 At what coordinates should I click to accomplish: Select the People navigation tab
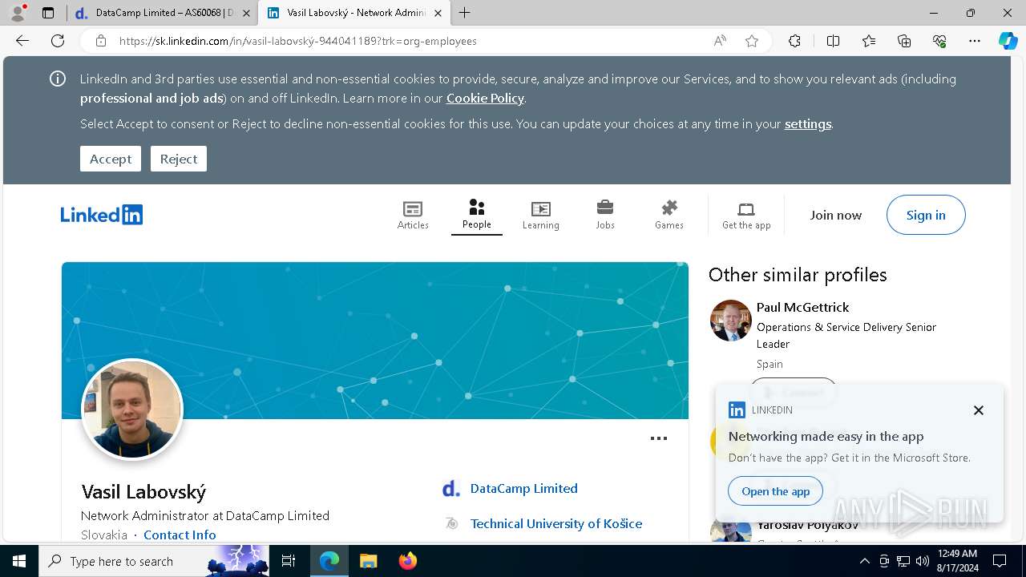(476, 215)
